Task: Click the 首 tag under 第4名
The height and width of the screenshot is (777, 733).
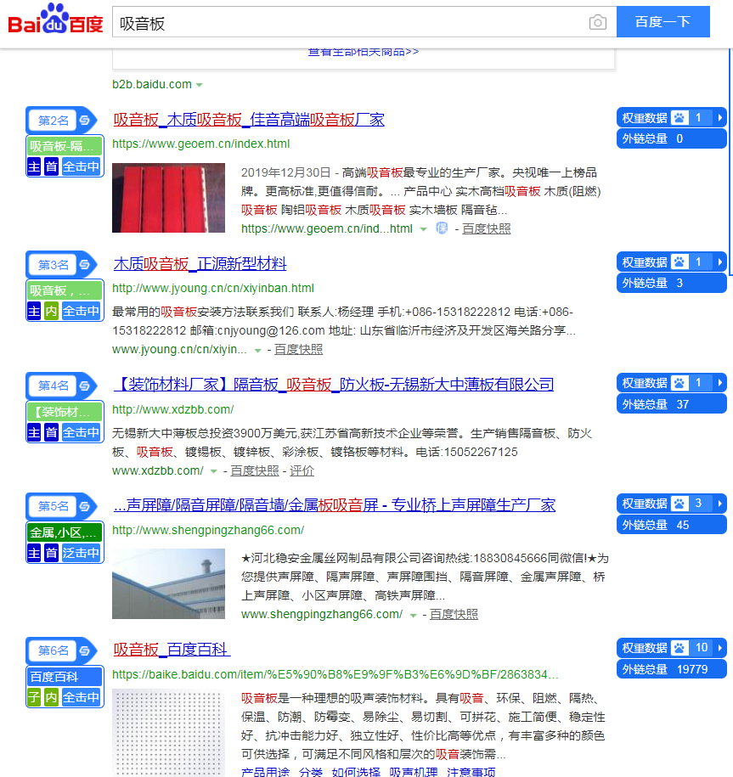Action: click(52, 432)
